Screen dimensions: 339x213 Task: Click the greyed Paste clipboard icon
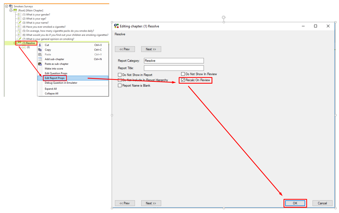[x=40, y=55]
